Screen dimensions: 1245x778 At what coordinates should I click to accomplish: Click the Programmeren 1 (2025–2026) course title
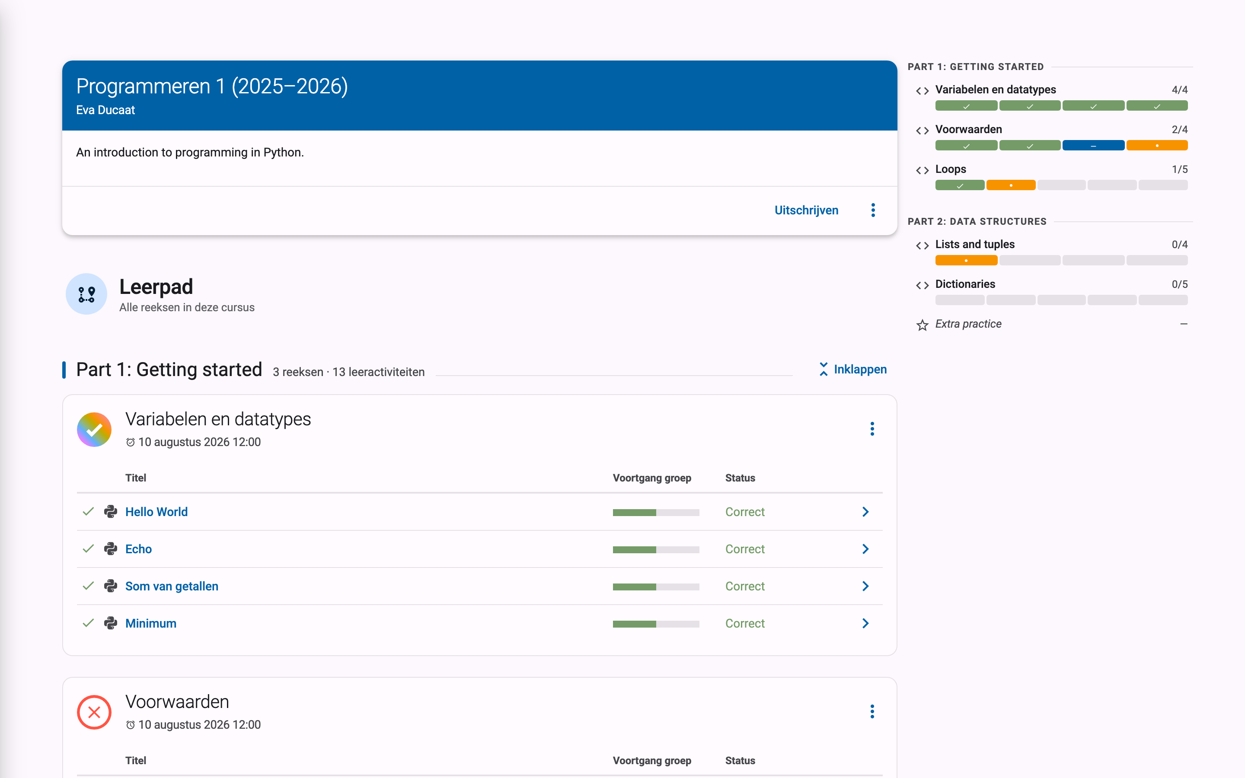pyautogui.click(x=212, y=86)
